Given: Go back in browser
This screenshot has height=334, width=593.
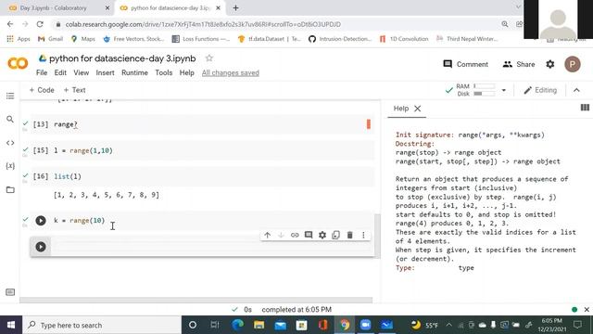Looking at the screenshot, I should pyautogui.click(x=10, y=24).
